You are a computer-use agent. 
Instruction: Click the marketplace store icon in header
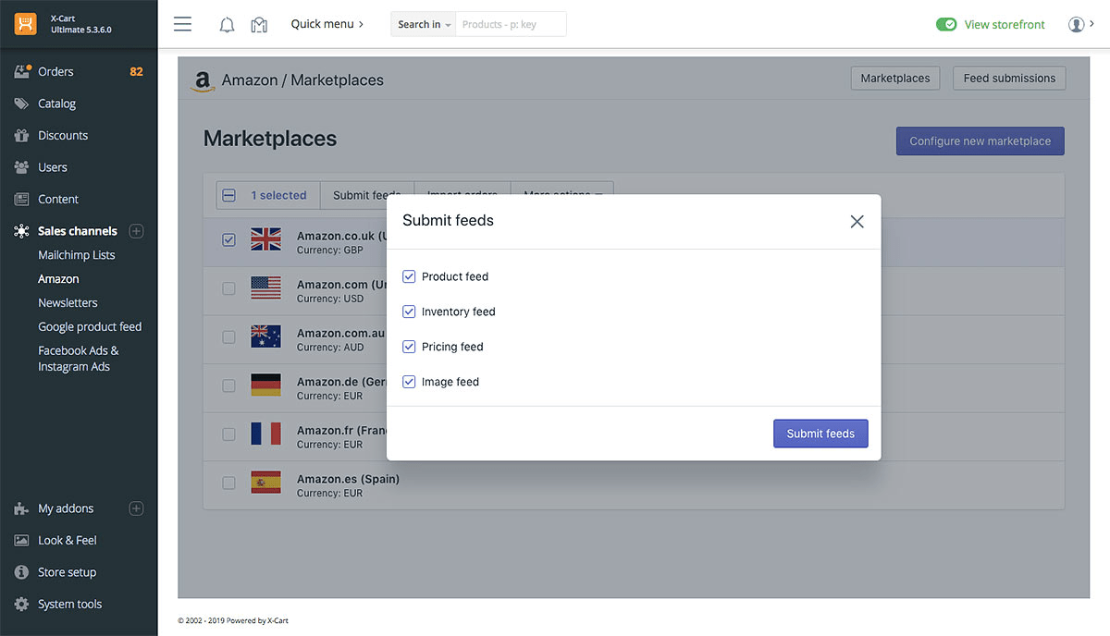click(x=259, y=25)
